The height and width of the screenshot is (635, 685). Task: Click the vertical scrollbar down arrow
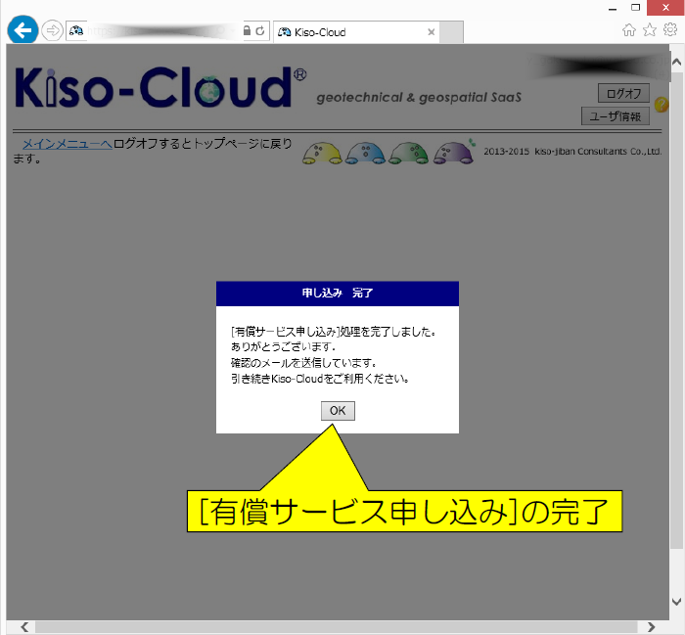tap(677, 602)
